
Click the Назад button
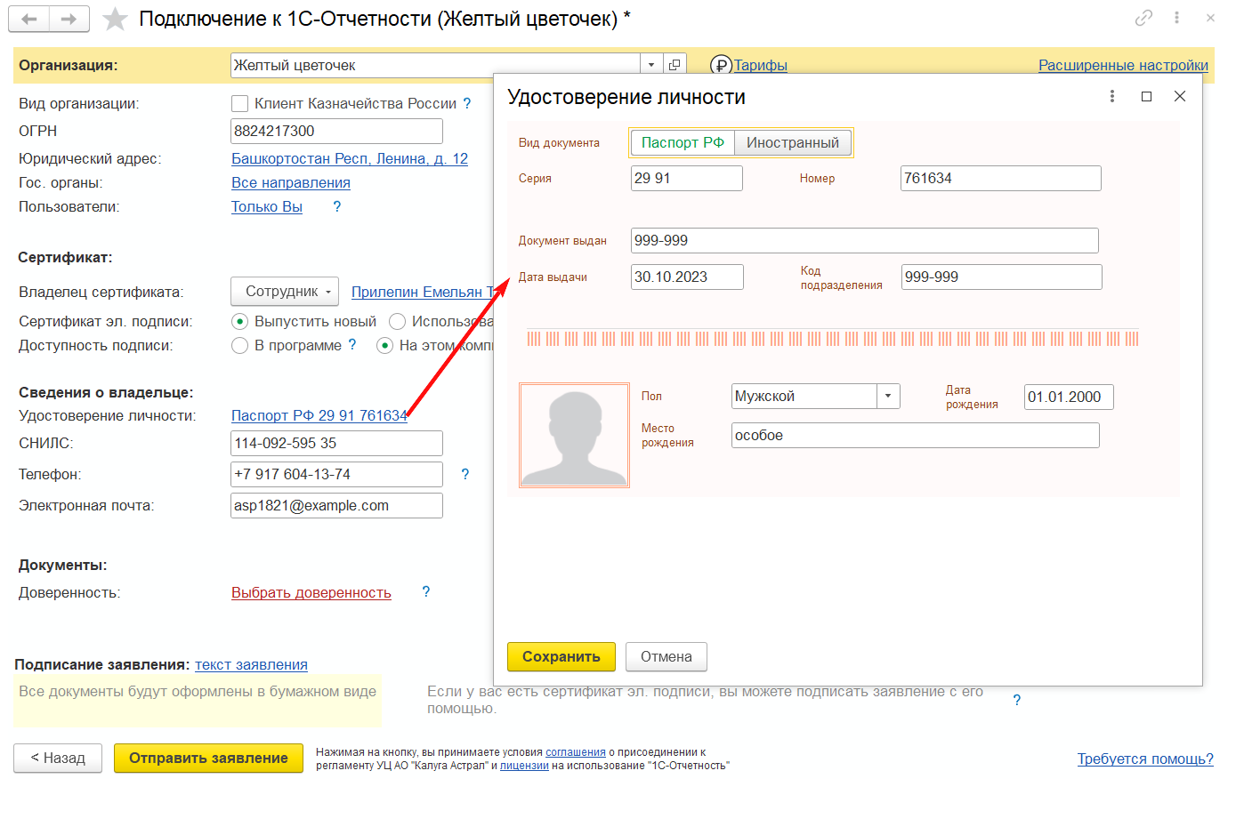tap(58, 758)
